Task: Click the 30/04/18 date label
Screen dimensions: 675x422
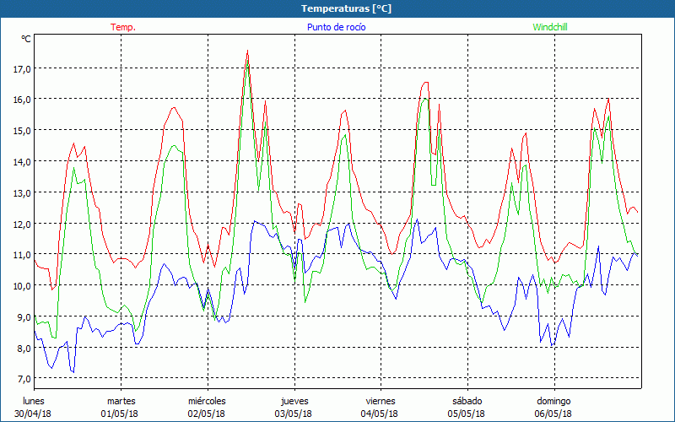Action: [x=34, y=414]
